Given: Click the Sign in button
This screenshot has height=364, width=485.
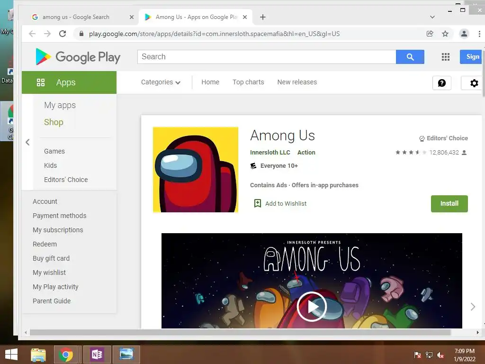Looking at the screenshot, I should tap(471, 57).
